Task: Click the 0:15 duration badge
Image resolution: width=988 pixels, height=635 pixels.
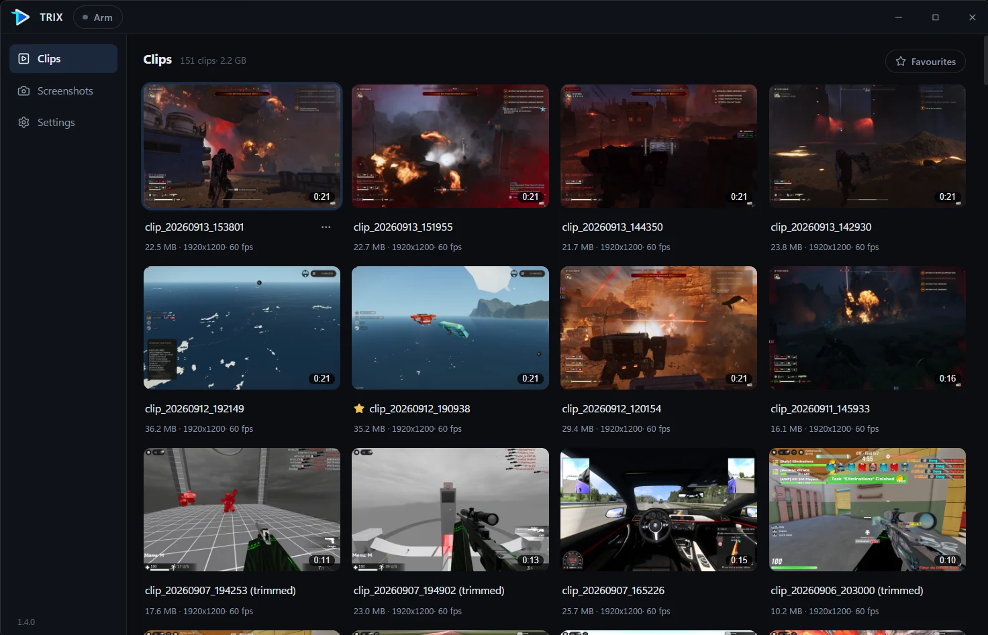Action: click(x=739, y=560)
